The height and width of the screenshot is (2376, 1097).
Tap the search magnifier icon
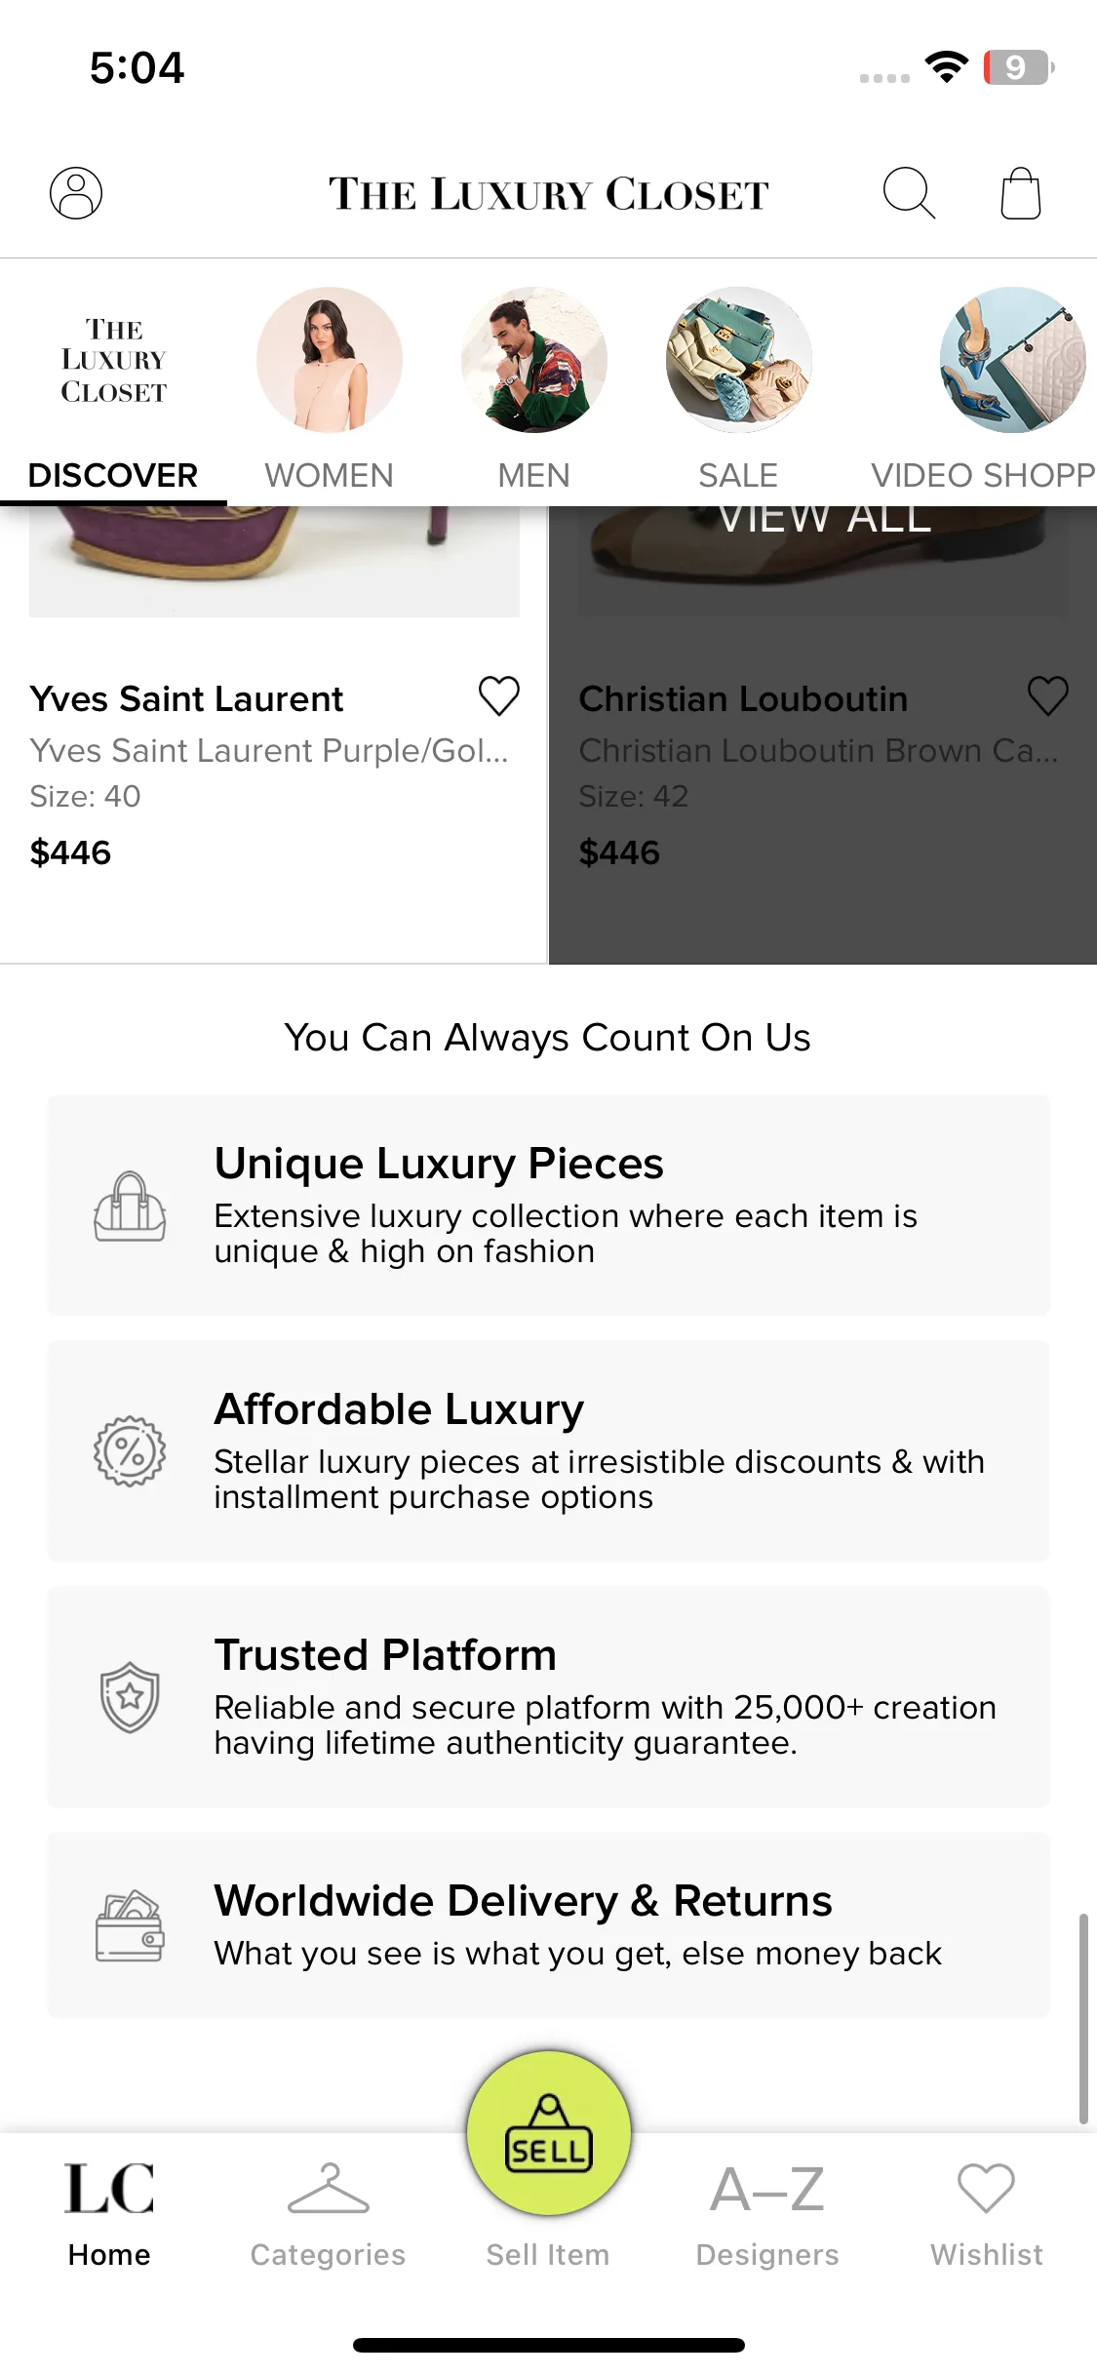click(909, 193)
